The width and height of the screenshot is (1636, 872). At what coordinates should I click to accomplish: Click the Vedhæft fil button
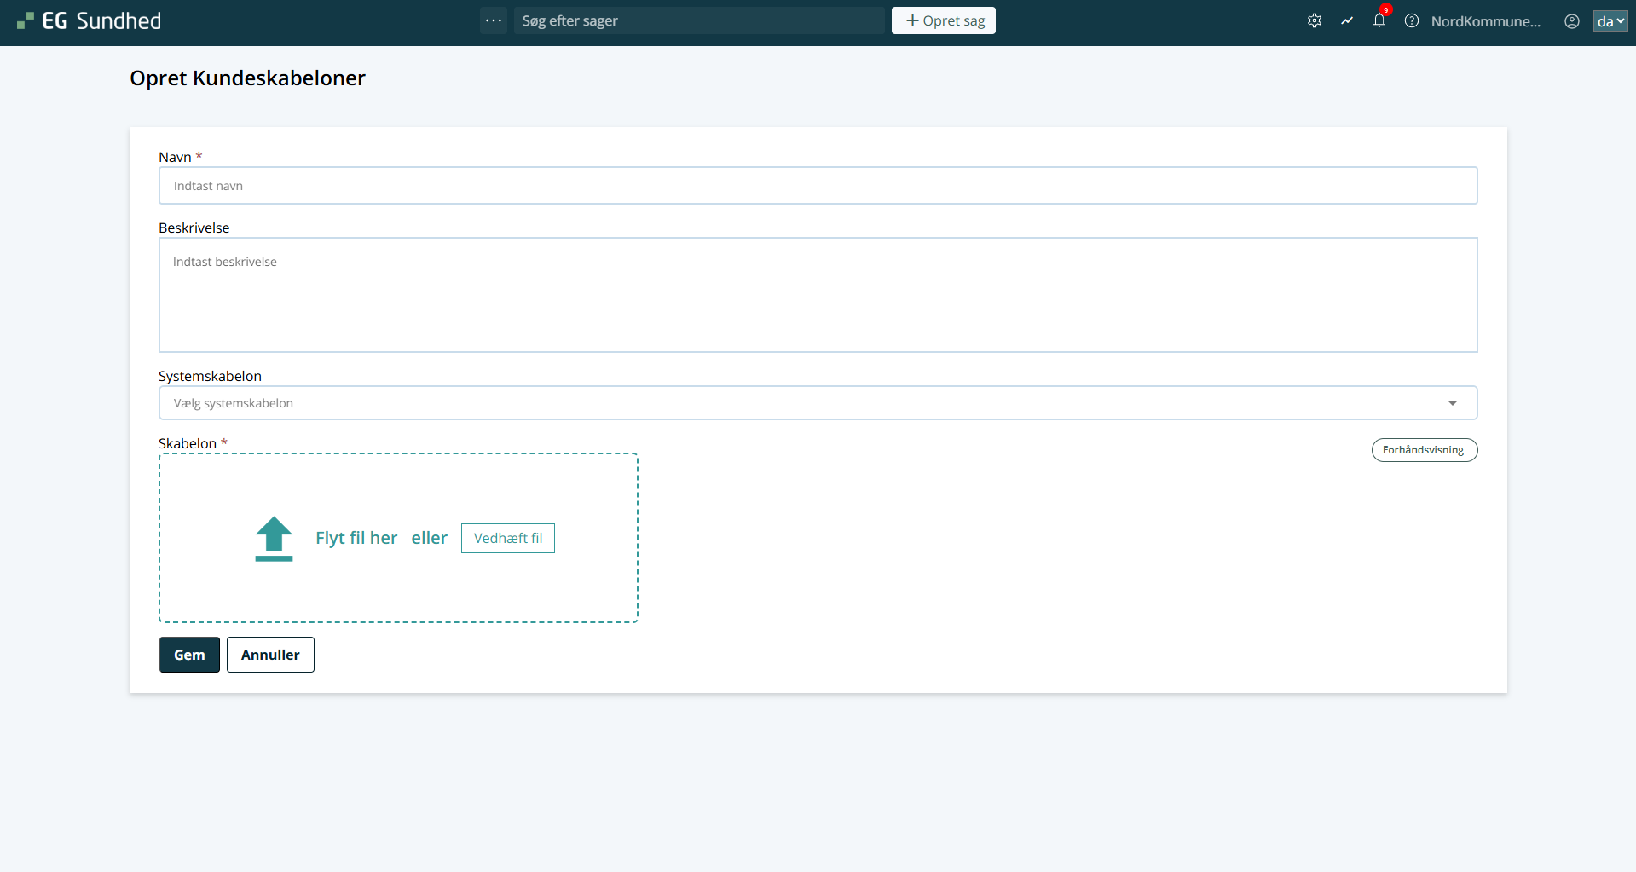(x=507, y=538)
